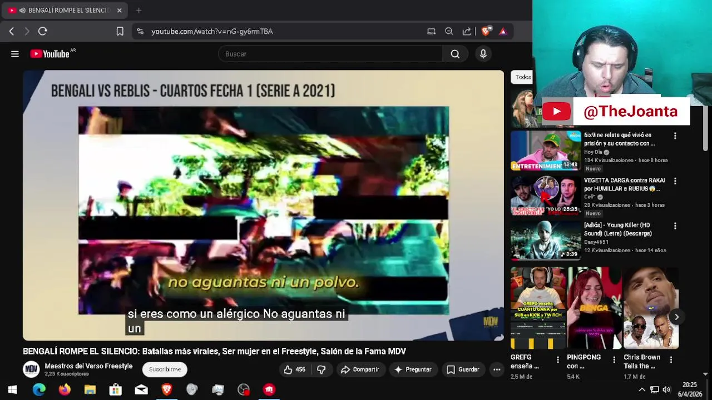
Task: Open the Chris Brown short thumbnail
Action: point(651,308)
